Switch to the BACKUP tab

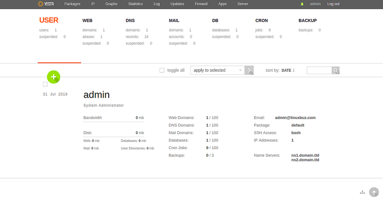coord(307,20)
